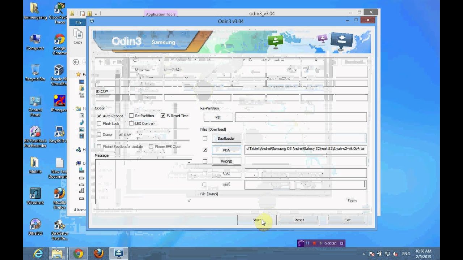
Task: Click the ENG language indicator
Action: (x=406, y=254)
